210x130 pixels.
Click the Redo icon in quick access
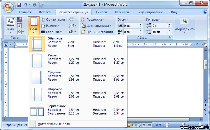(34, 5)
